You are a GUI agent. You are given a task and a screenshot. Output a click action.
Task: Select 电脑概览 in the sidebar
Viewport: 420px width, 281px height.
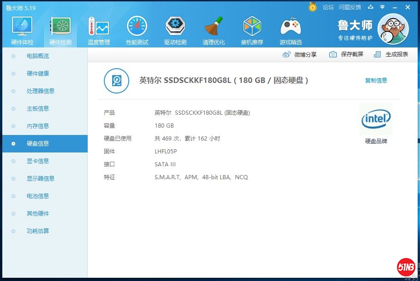click(38, 56)
